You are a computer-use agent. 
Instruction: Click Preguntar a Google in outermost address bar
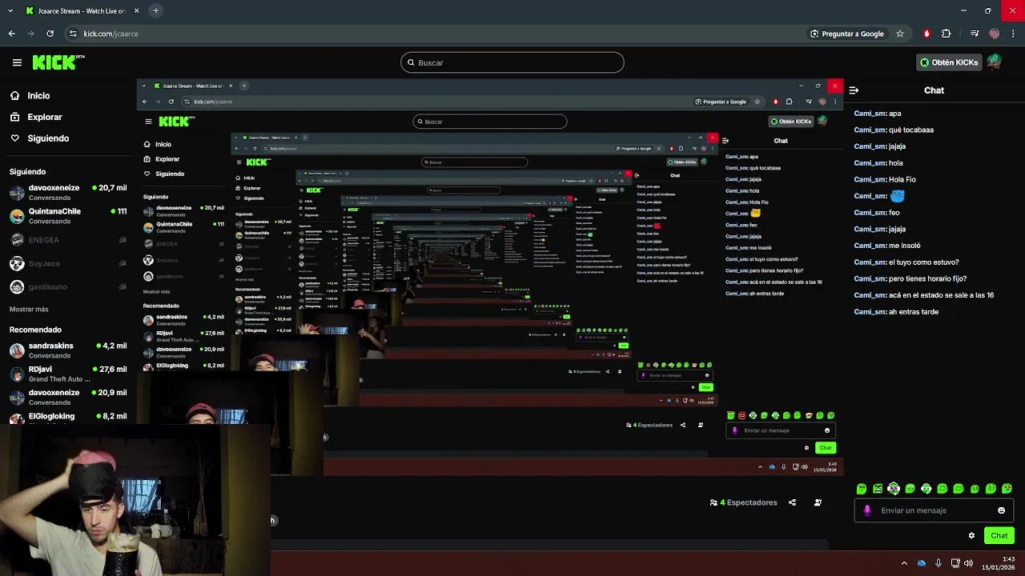(x=847, y=34)
